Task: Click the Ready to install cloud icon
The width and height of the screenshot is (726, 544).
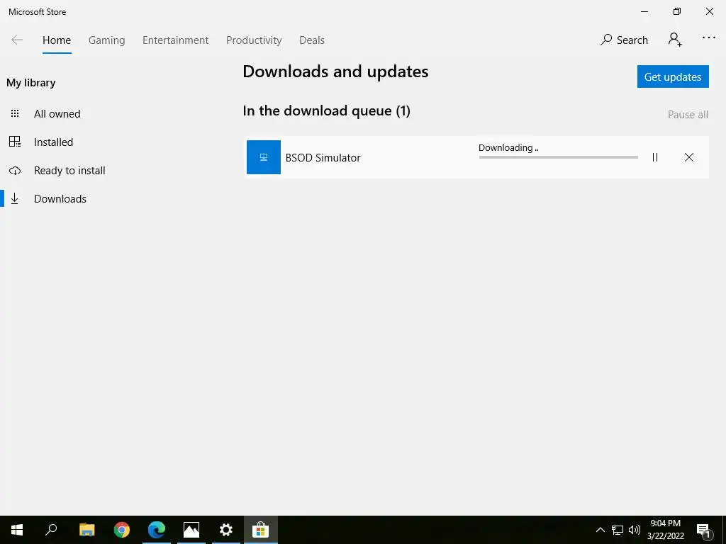Action: pyautogui.click(x=15, y=171)
